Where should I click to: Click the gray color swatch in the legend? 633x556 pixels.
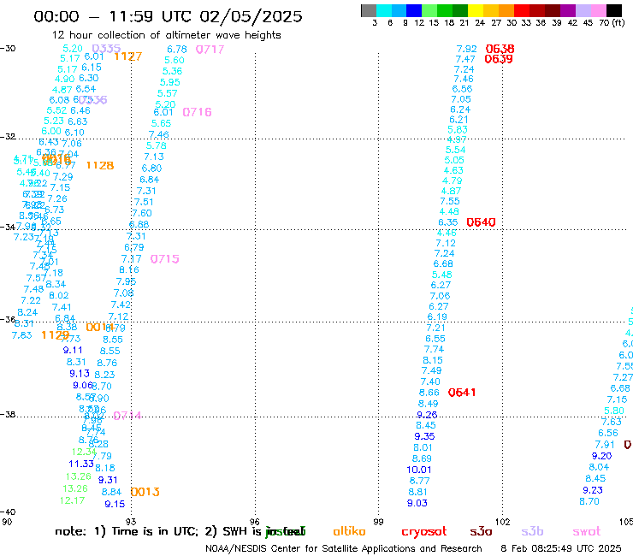(x=369, y=10)
